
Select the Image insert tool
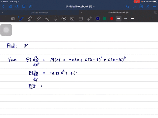[72, 19]
